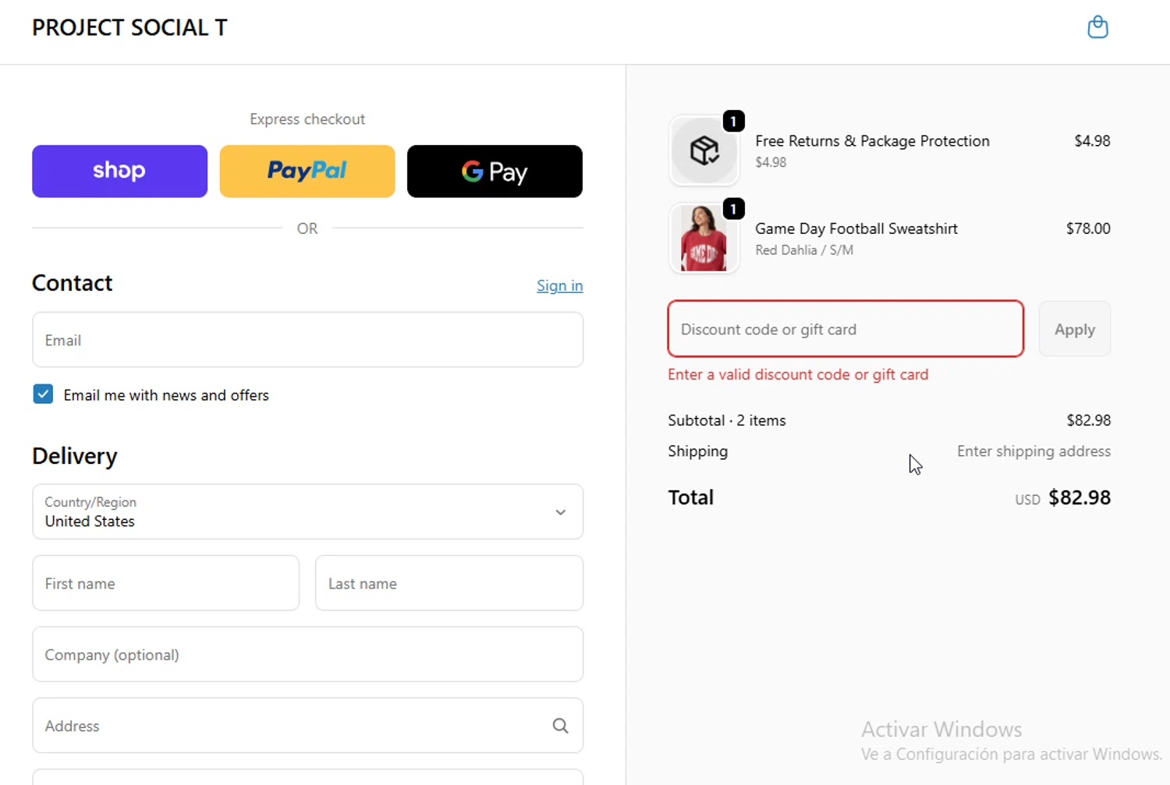Focus the Email input field
Viewport: 1170px width, 785px height.
[307, 340]
